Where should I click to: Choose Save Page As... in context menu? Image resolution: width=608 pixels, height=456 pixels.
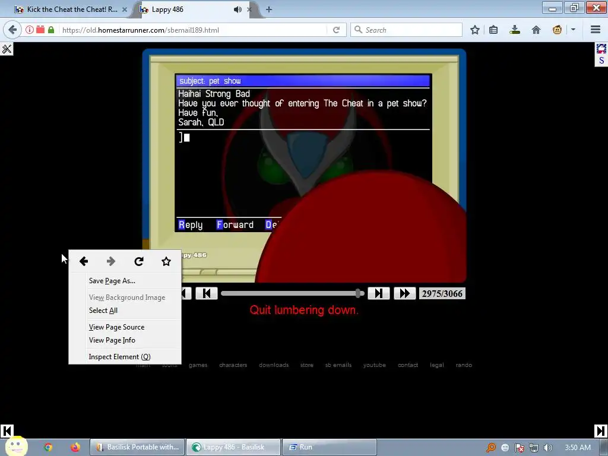click(125, 281)
